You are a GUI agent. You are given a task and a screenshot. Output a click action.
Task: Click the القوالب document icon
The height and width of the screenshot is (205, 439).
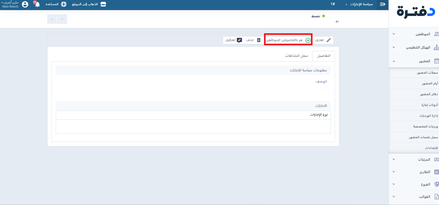point(436,197)
